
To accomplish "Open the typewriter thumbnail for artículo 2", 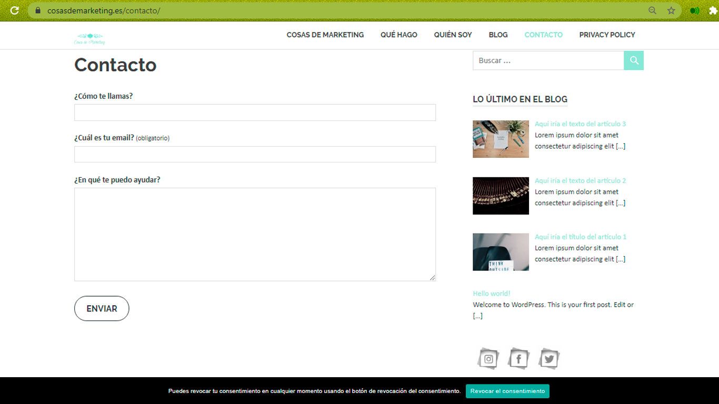I will pyautogui.click(x=501, y=196).
